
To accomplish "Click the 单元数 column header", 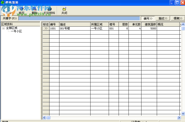I will [x=135, y=24].
